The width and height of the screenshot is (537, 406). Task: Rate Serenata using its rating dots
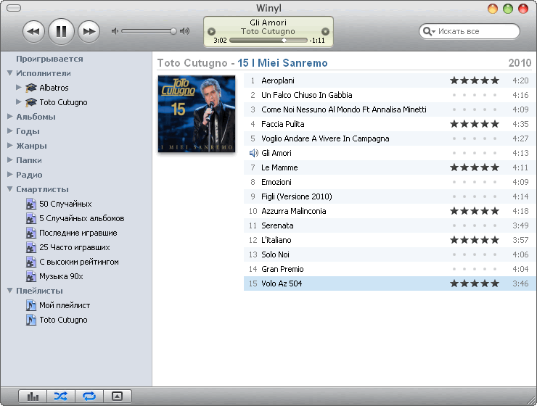[x=475, y=225]
